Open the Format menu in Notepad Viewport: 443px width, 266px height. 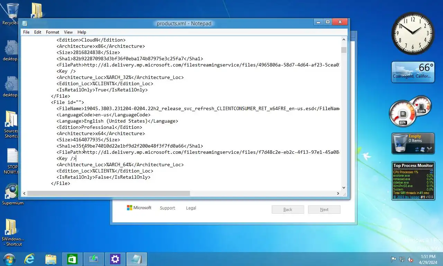53,32
